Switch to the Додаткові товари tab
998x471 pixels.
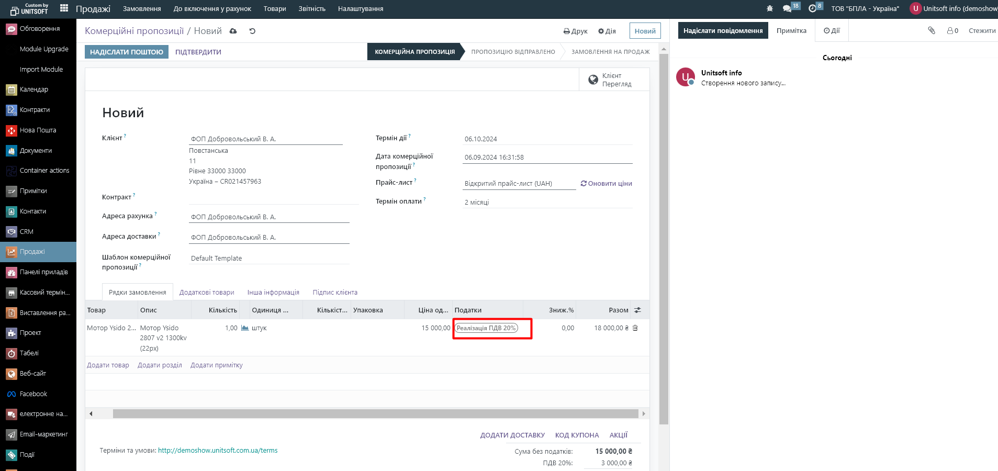(x=207, y=293)
